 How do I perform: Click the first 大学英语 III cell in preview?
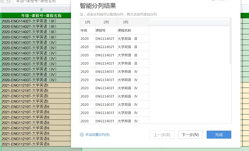pos(133,39)
